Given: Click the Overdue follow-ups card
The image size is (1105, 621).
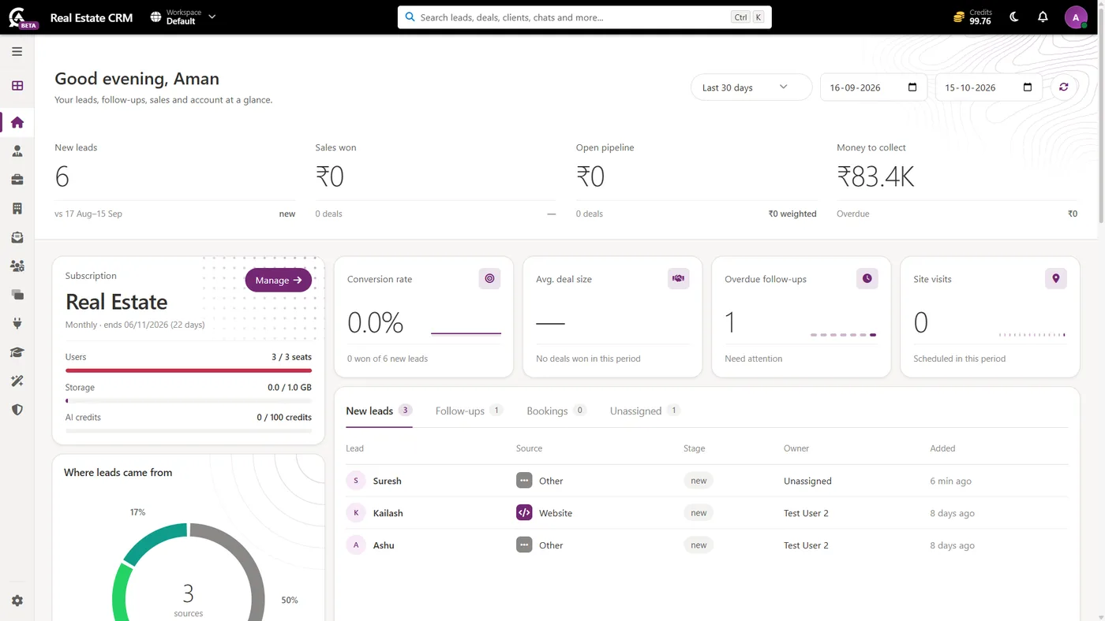Looking at the screenshot, I should 801,317.
